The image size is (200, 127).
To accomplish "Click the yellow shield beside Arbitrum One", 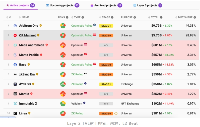I will point(41,26).
